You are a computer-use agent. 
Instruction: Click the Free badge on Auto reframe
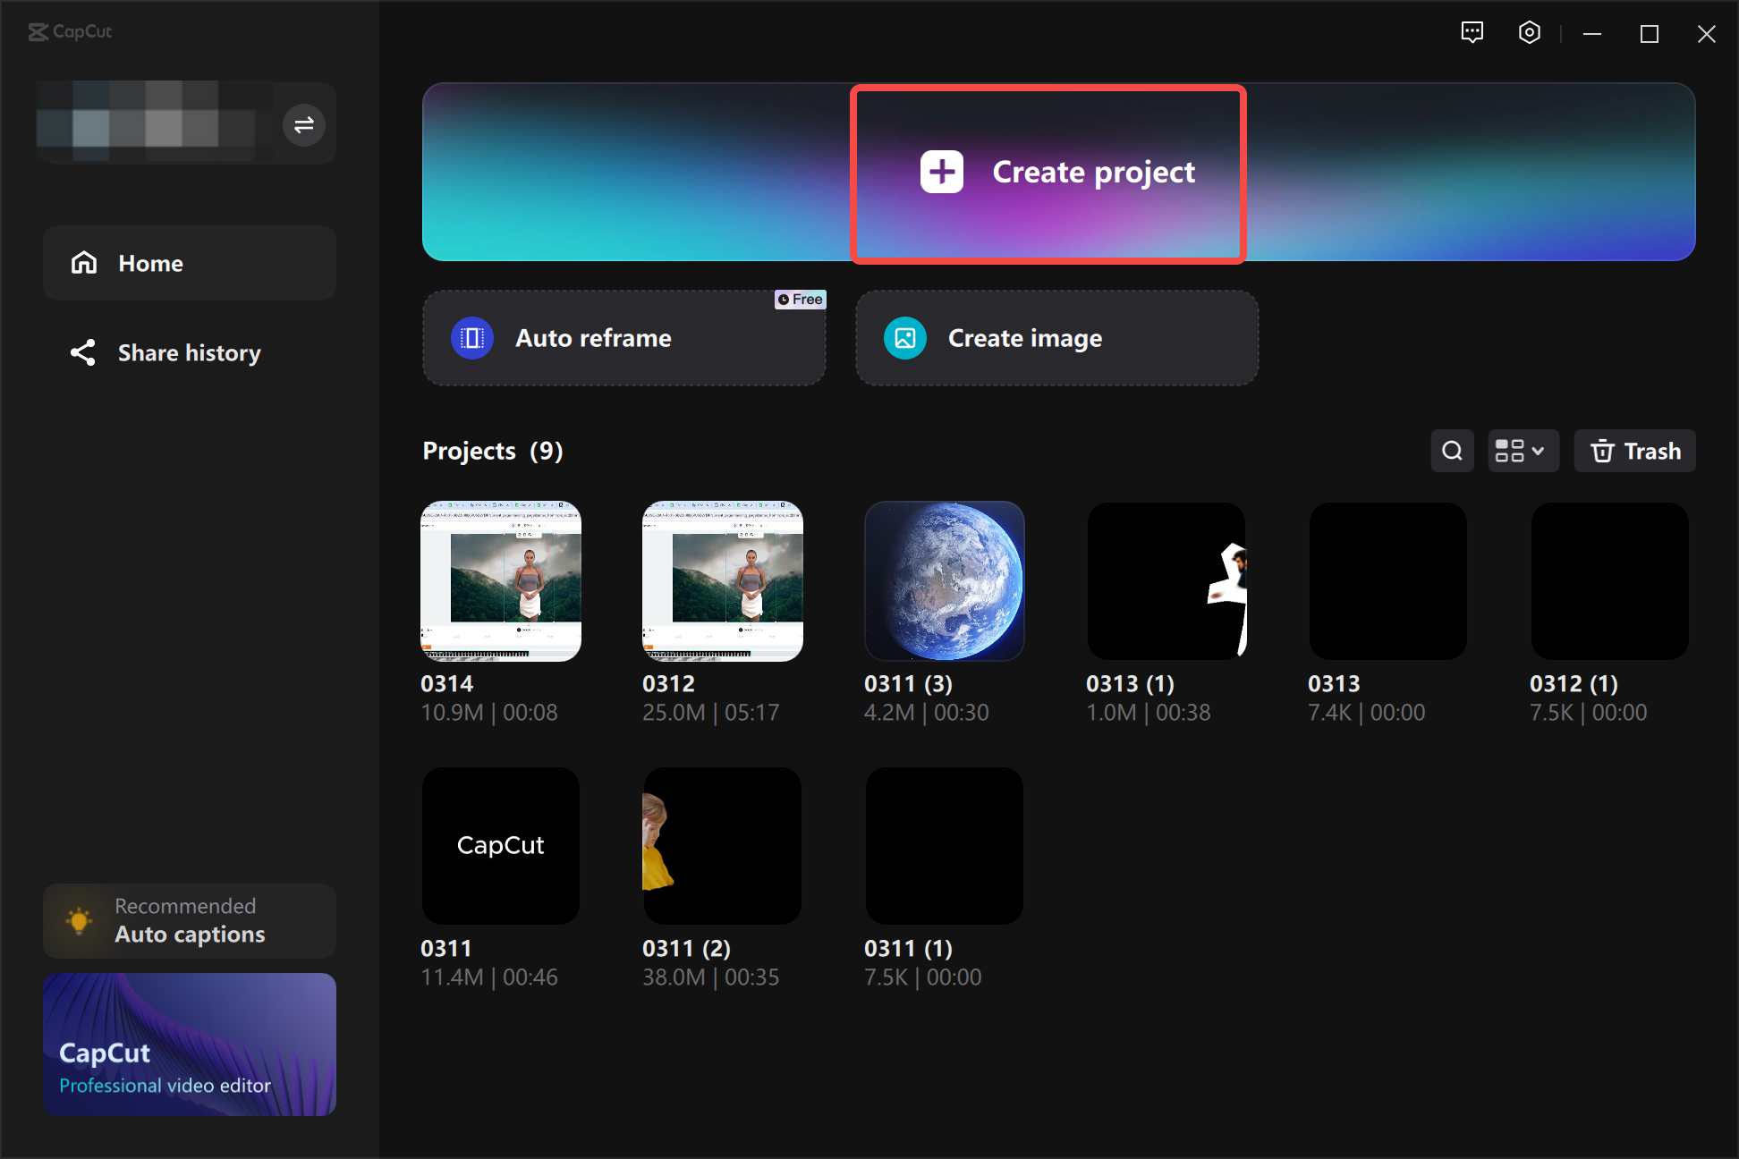800,300
